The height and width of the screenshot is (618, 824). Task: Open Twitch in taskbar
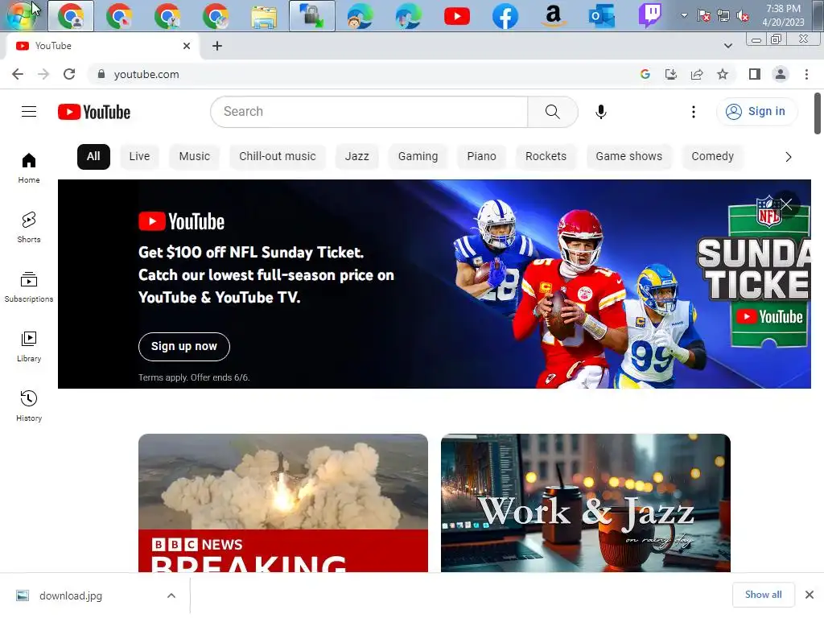coord(650,16)
